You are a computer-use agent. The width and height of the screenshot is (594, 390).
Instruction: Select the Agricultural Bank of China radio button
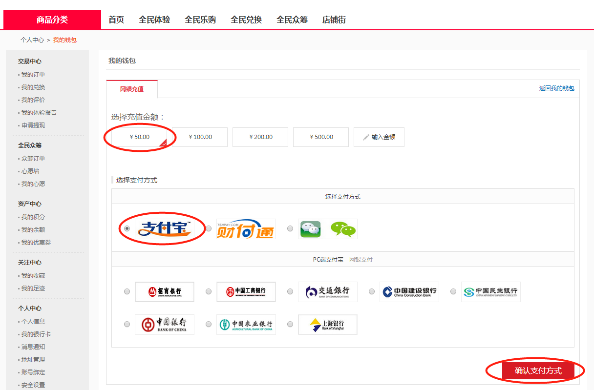[x=209, y=324]
